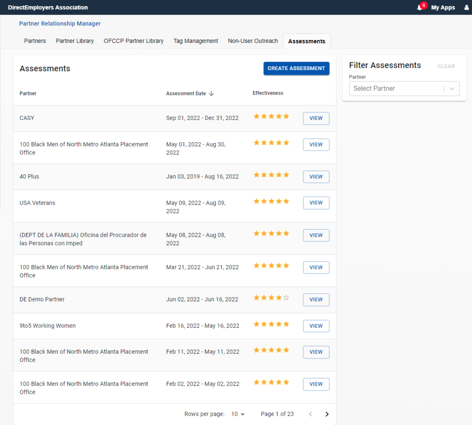View the USA Veterans assessment

coord(316,203)
